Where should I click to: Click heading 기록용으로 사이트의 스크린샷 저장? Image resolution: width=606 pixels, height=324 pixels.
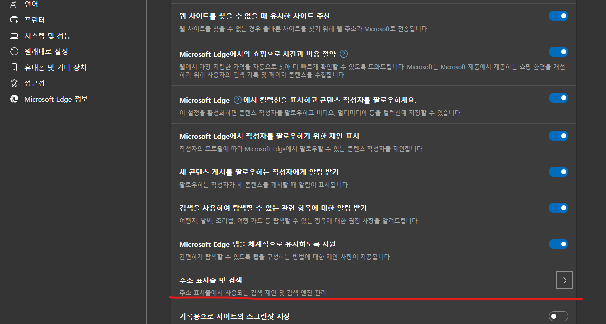click(235, 316)
